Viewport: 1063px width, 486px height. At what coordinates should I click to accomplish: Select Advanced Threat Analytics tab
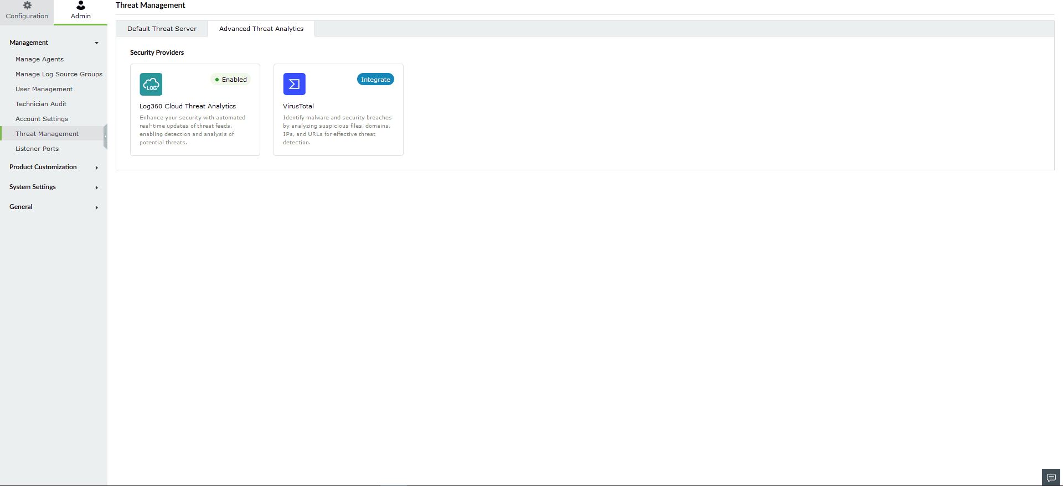[x=261, y=29]
